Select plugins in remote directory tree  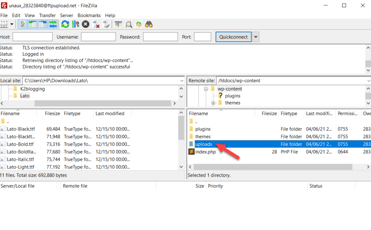click(x=233, y=96)
